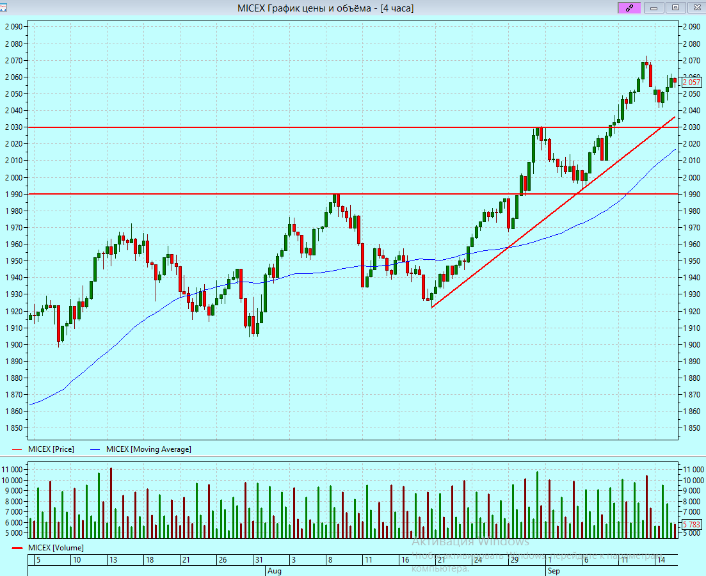
Task: Click the 1 970 label on right price axis
Action: [x=691, y=227]
